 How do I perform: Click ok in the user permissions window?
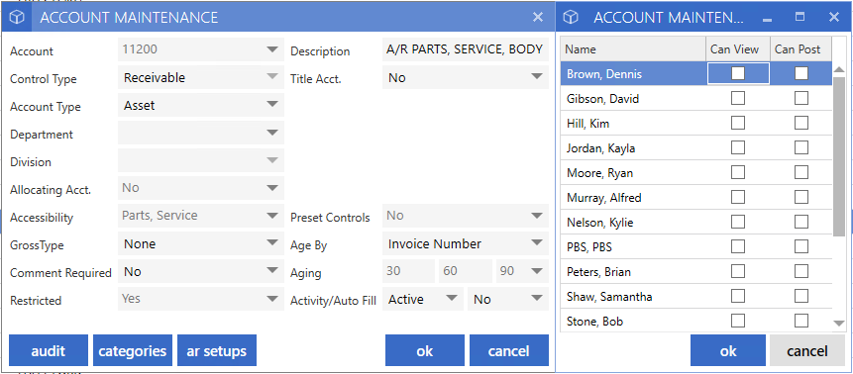[728, 350]
